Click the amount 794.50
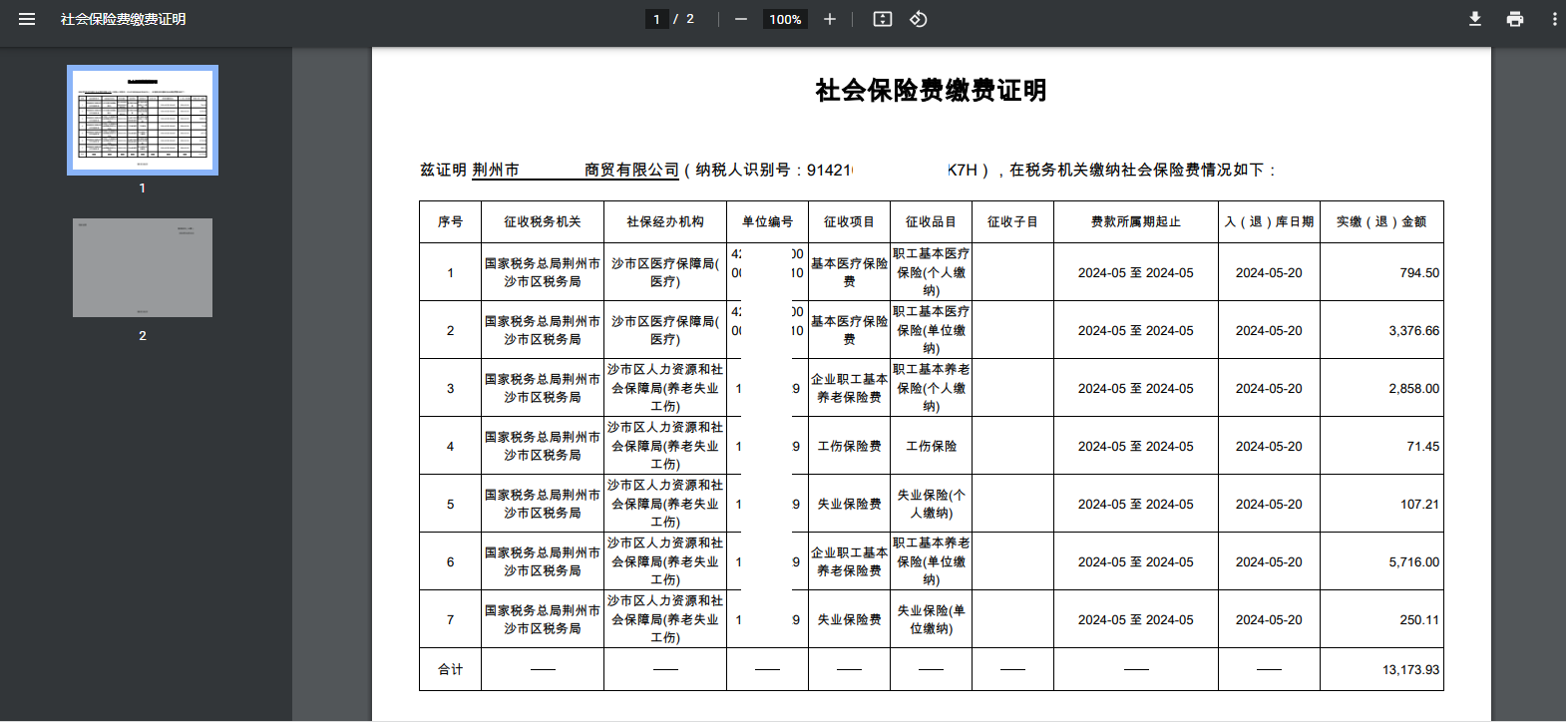 tap(1419, 272)
